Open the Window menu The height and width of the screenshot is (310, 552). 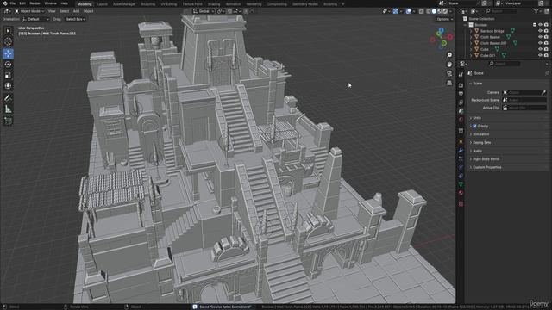coord(50,3)
